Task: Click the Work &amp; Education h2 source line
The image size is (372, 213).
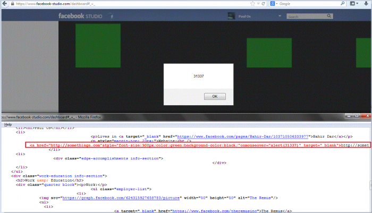Action: coord(49,180)
